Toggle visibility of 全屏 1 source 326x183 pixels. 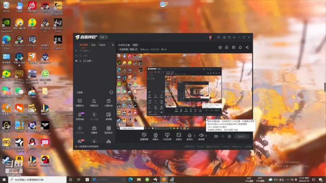click(76, 61)
